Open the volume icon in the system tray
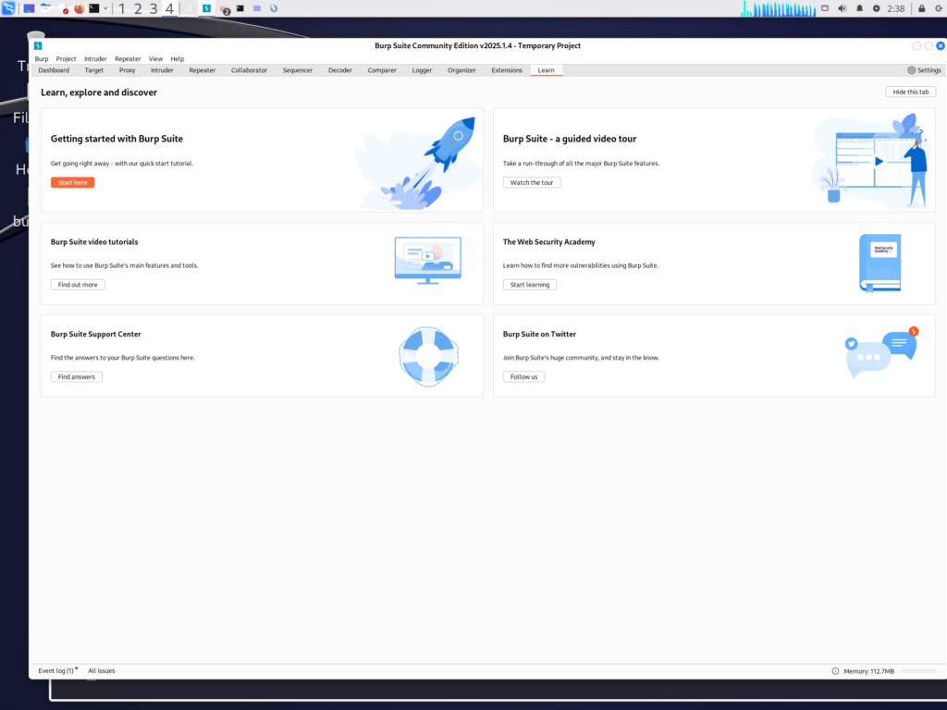The height and width of the screenshot is (710, 947). (842, 8)
